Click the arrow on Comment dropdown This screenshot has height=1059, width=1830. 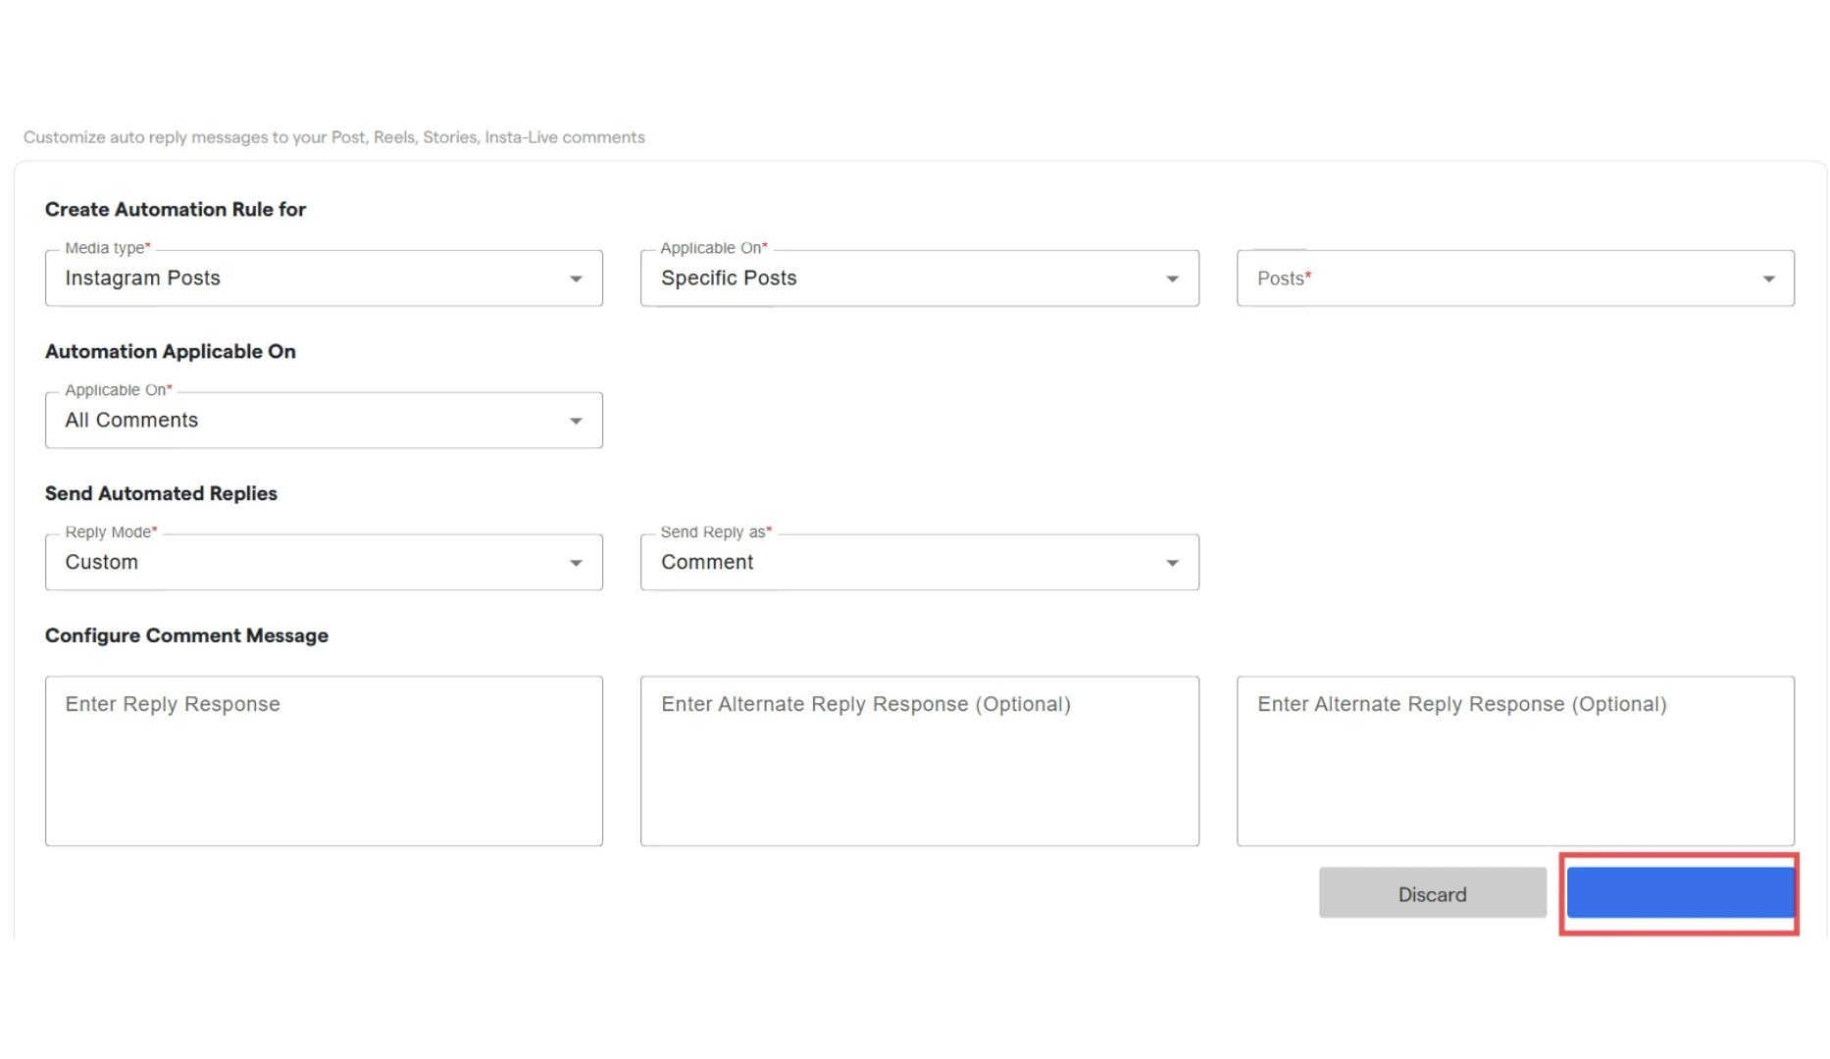coord(1172,563)
